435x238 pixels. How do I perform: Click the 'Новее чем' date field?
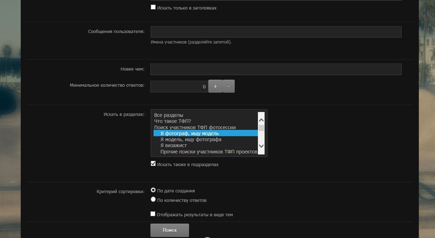point(276,69)
